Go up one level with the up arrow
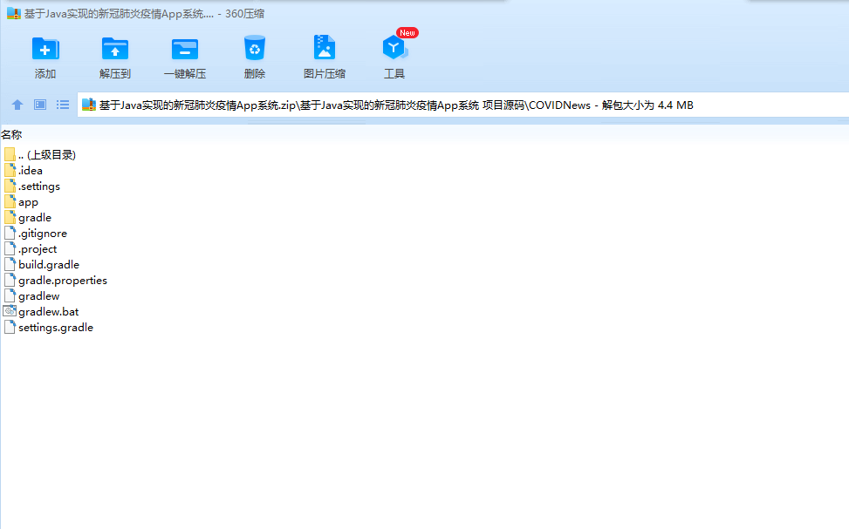This screenshot has height=529, width=849. click(x=17, y=105)
